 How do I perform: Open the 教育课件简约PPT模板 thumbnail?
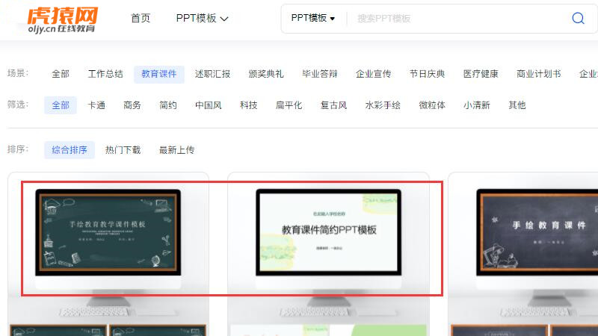tap(329, 232)
